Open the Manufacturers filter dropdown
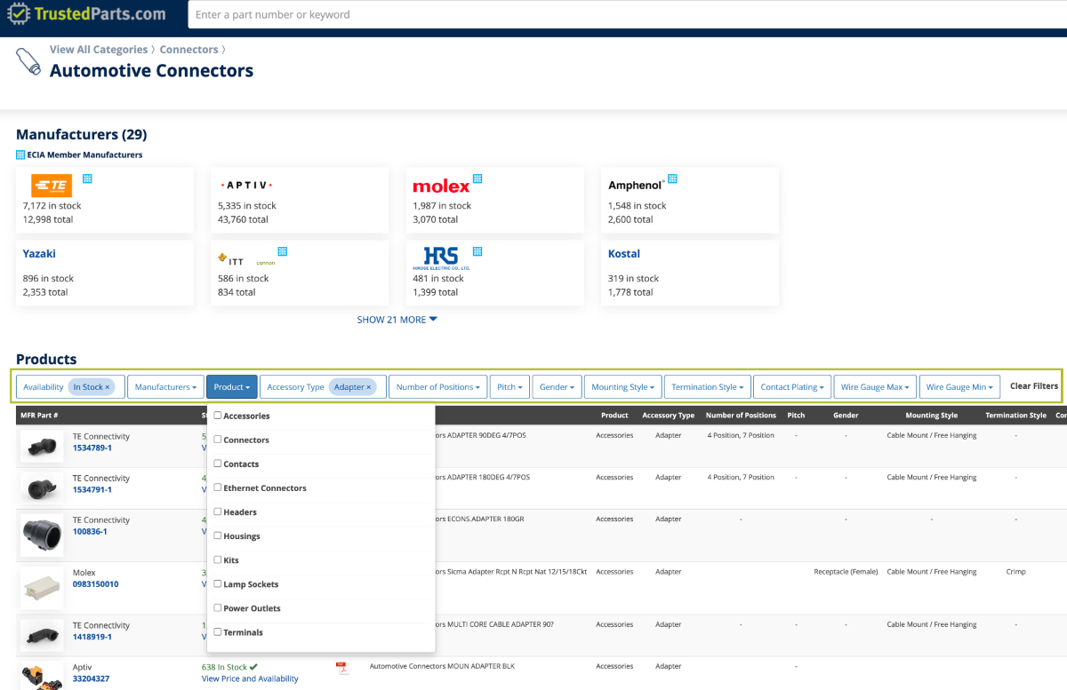Image resolution: width=1067 pixels, height=690 pixels. (165, 387)
